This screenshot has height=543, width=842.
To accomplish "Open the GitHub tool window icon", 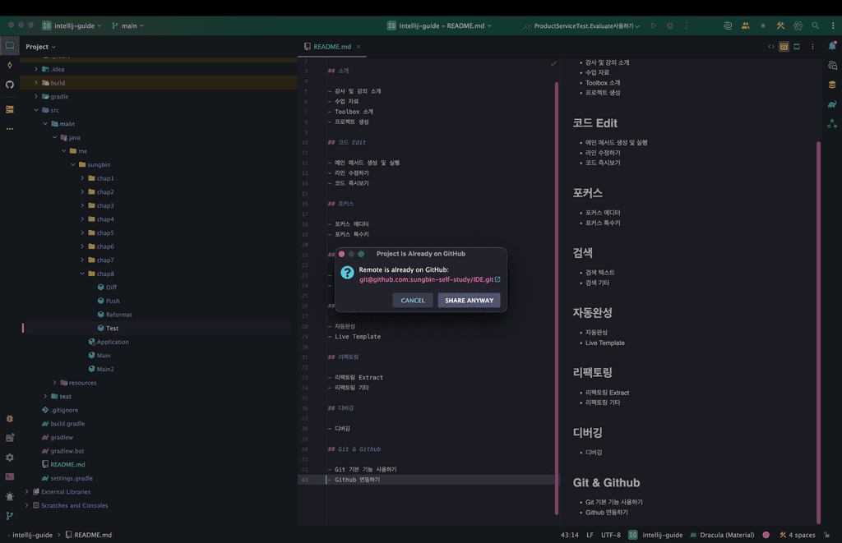I will 10,85.
